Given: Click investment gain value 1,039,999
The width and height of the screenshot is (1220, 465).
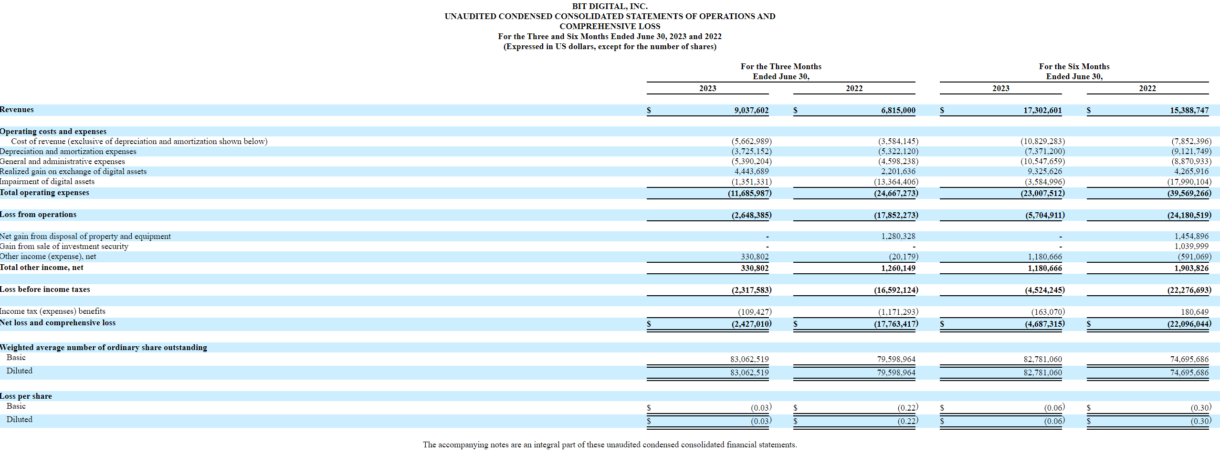Looking at the screenshot, I should [1191, 246].
